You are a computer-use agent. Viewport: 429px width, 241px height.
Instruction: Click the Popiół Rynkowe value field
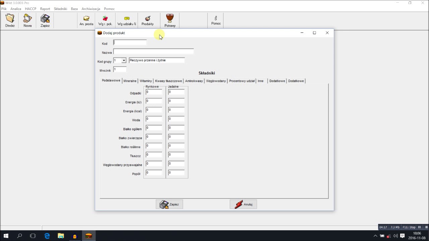[x=154, y=173]
